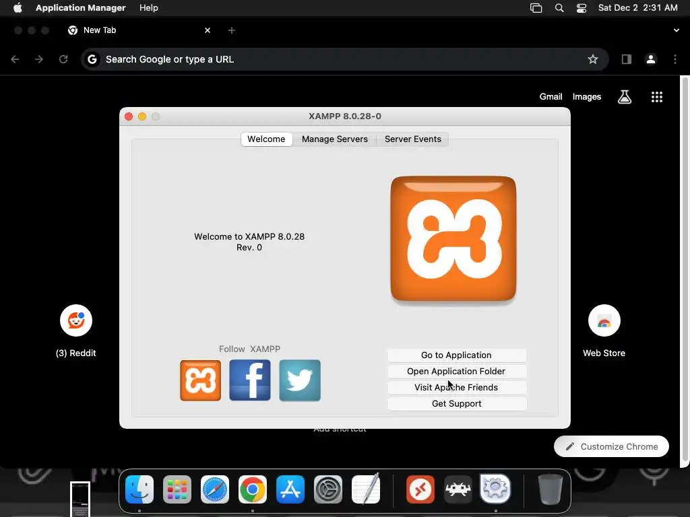Click Open Application Folder button
690x517 pixels.
coord(456,372)
